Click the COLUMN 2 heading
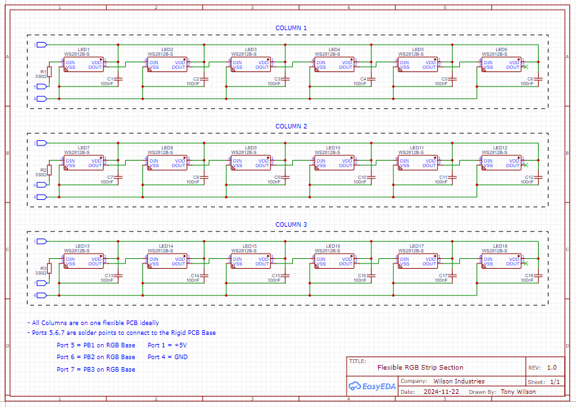 [x=291, y=126]
